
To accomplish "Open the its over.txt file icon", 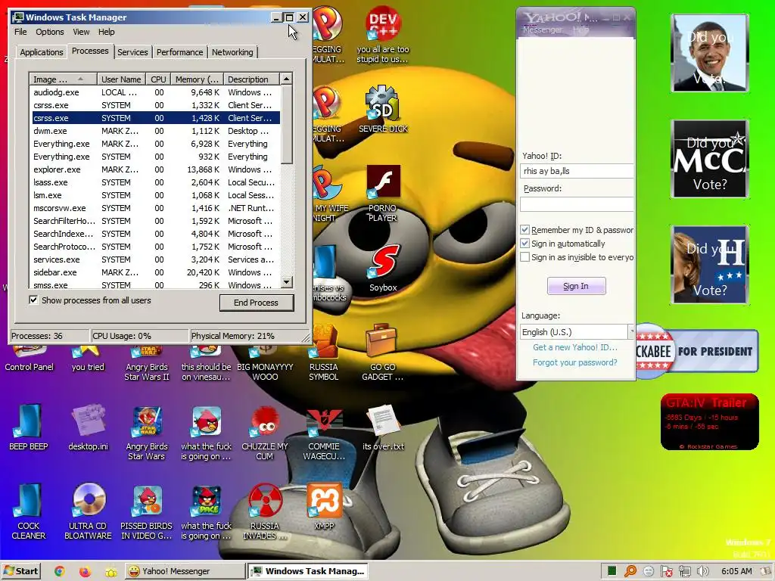I will [383, 427].
